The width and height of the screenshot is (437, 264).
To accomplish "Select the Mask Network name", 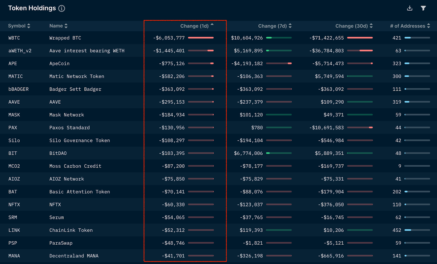I will (x=67, y=115).
